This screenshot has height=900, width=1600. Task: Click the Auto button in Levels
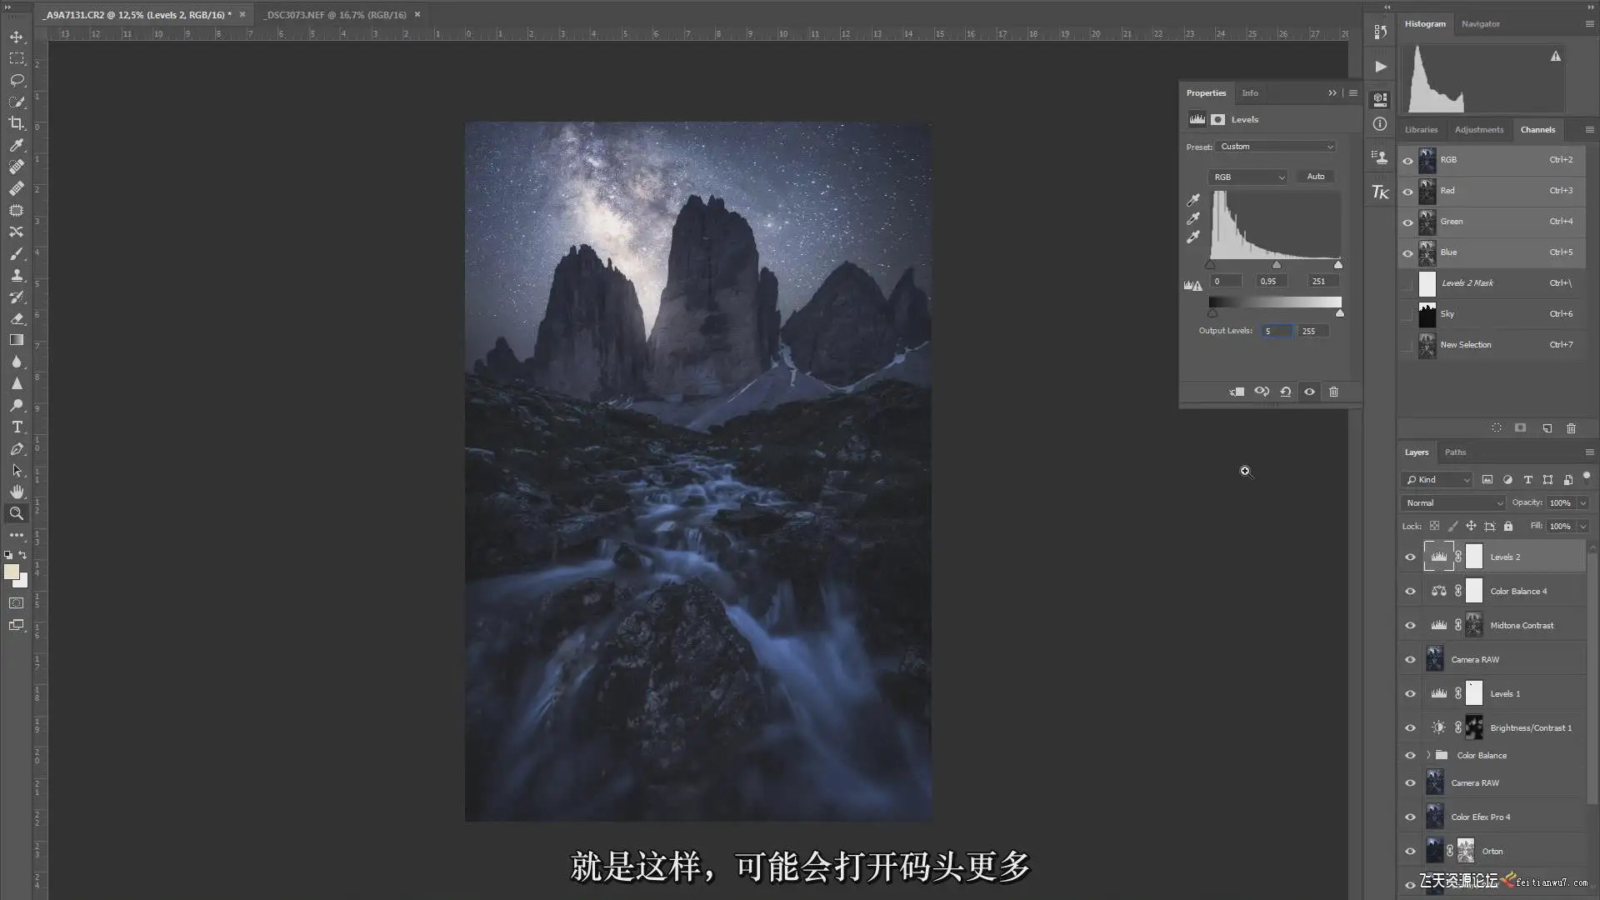point(1315,177)
